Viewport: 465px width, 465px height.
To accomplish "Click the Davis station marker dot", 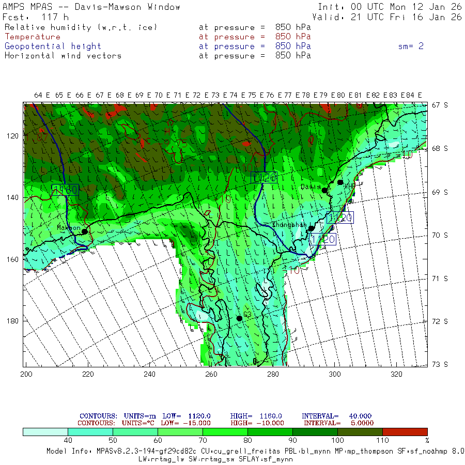I will [x=325, y=190].
